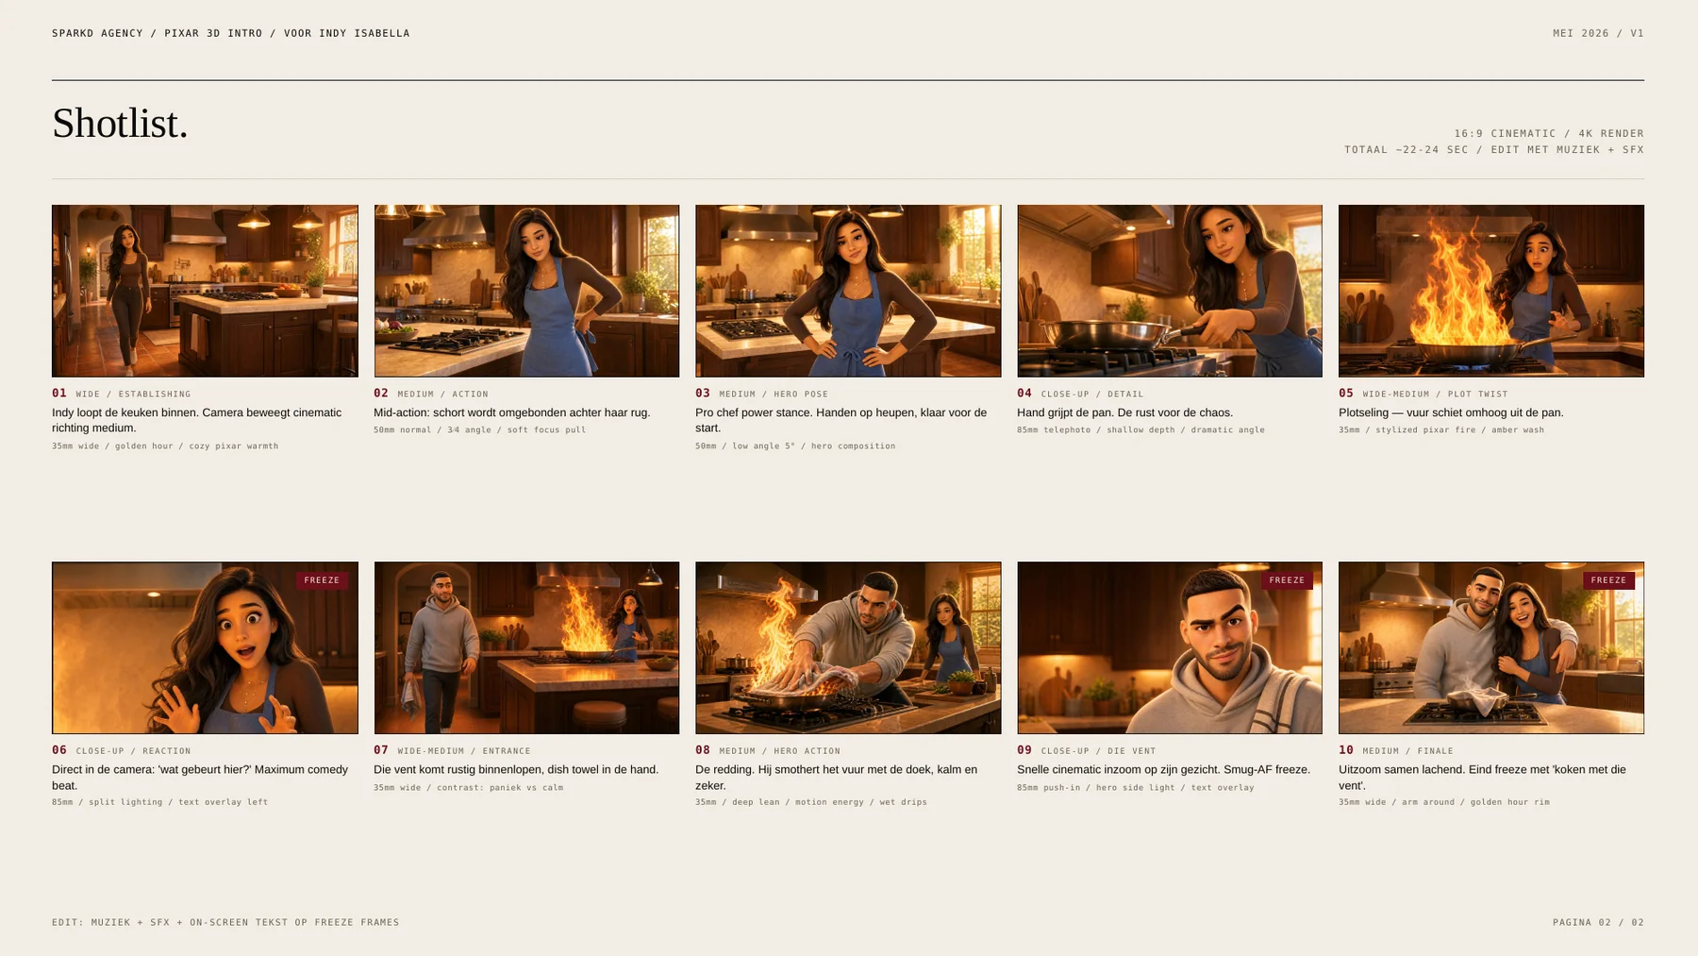Select the PAGINA 02 / 02 page number
This screenshot has height=956, width=1698.
coord(1598,922)
